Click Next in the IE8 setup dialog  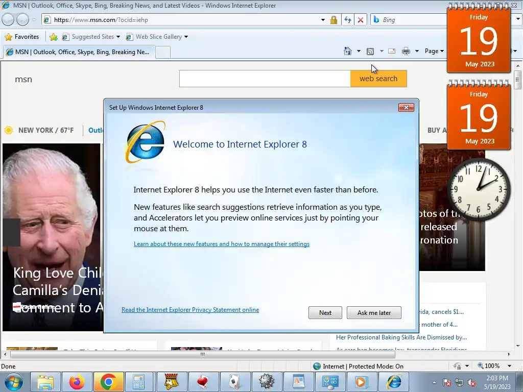pyautogui.click(x=325, y=313)
